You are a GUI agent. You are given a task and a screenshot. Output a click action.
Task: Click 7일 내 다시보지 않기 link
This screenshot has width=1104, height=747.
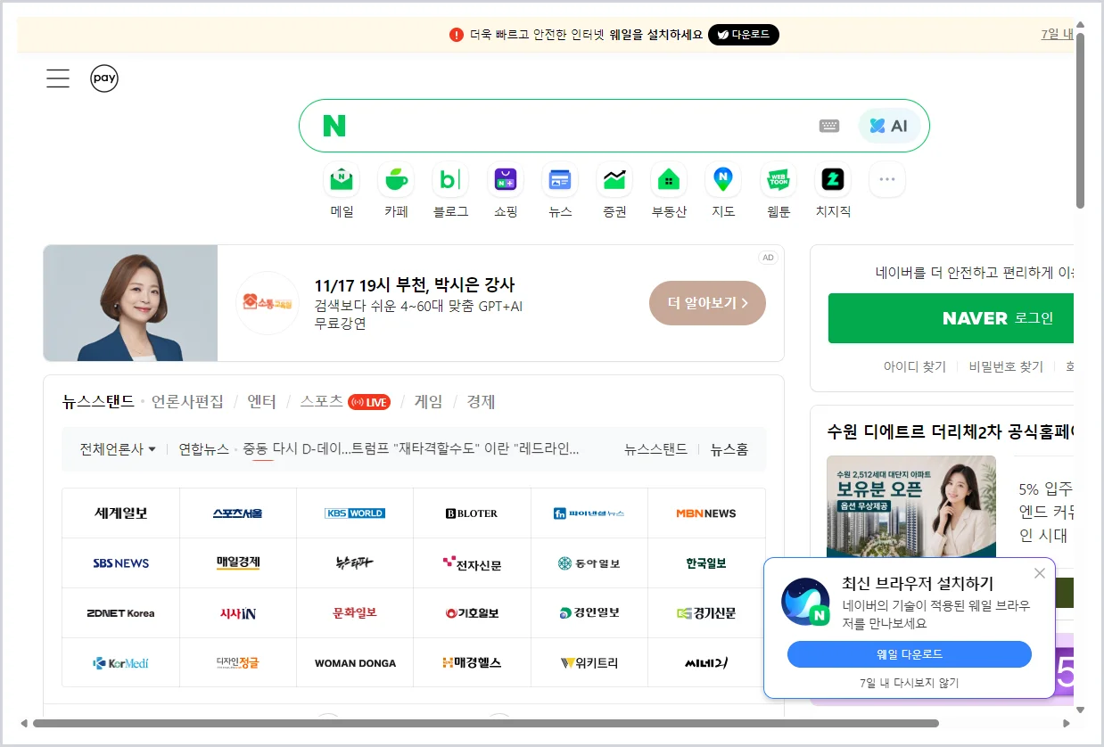coord(909,683)
